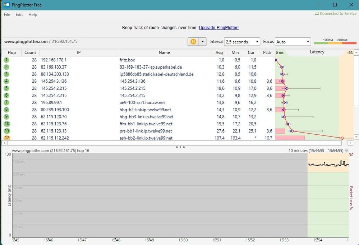The image size is (359, 245).
Task: Click the www.pingplotter.com target address field
Action: pyautogui.click(x=94, y=41)
